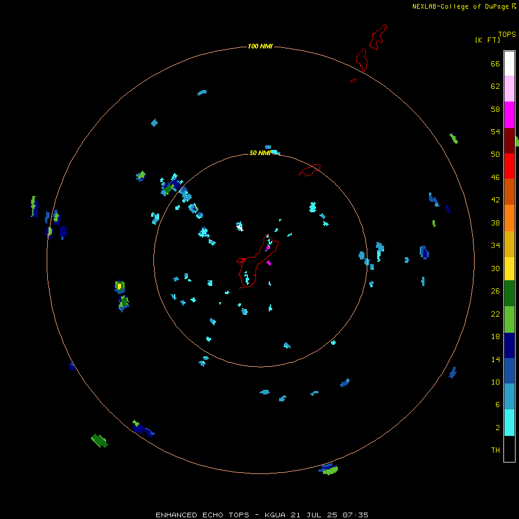Click the light green 22 kft swatch
This screenshot has height=519, width=519.
pos(509,319)
